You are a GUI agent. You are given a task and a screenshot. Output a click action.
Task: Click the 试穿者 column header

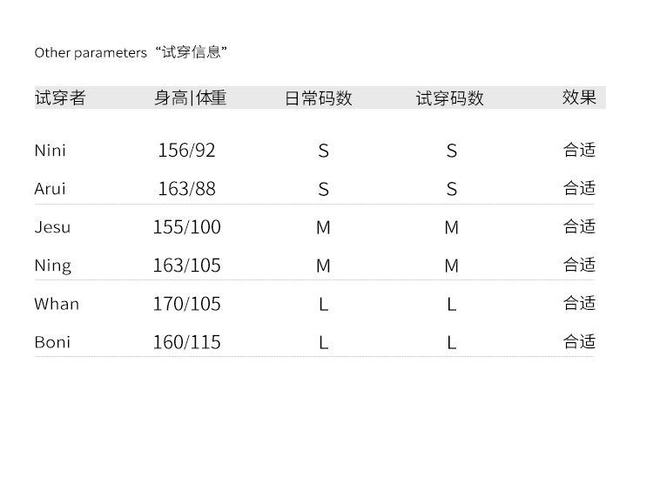coord(60,98)
